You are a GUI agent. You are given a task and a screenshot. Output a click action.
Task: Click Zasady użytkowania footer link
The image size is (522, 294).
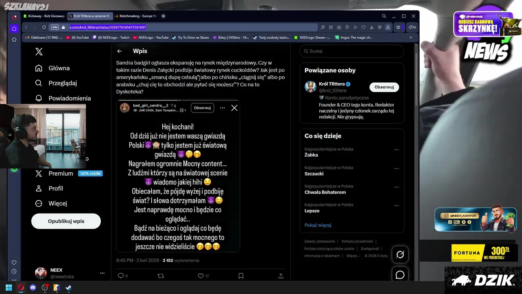click(319, 241)
